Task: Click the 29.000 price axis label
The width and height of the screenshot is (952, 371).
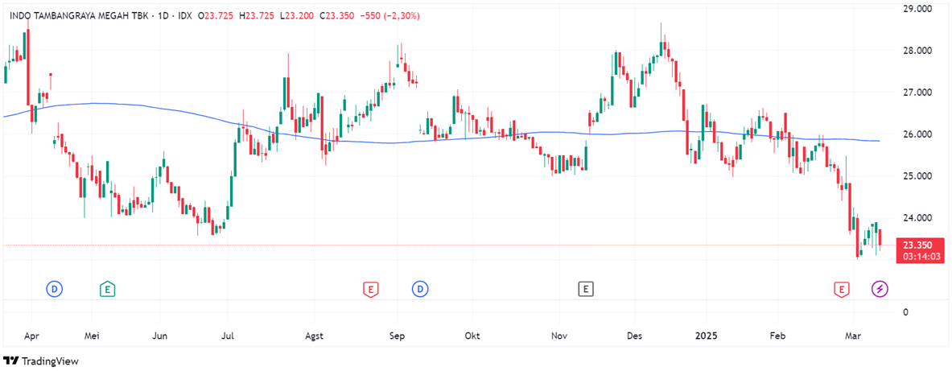Action: 918,9
